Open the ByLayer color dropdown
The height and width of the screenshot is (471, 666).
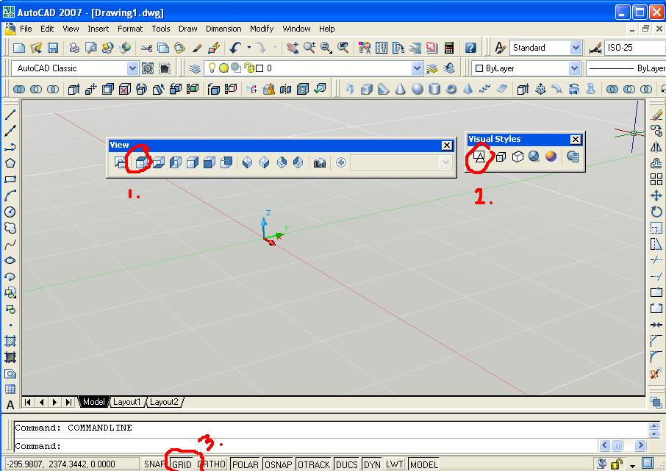click(x=574, y=68)
